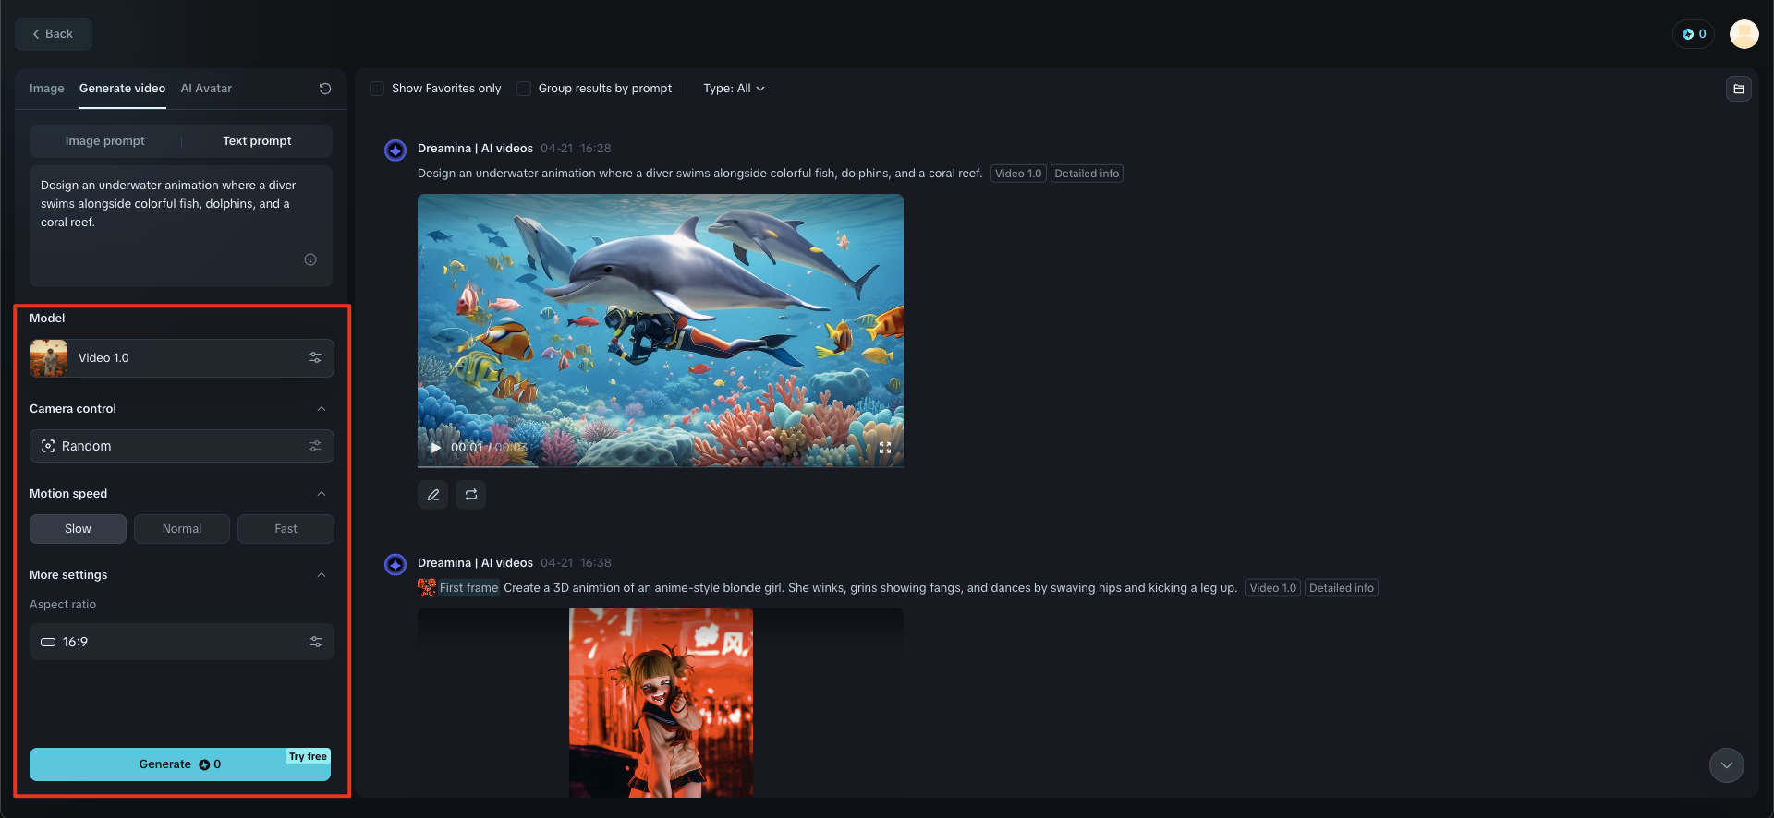Select the Text prompt tab
Viewport: 1774px width, 818px height.
[257, 141]
